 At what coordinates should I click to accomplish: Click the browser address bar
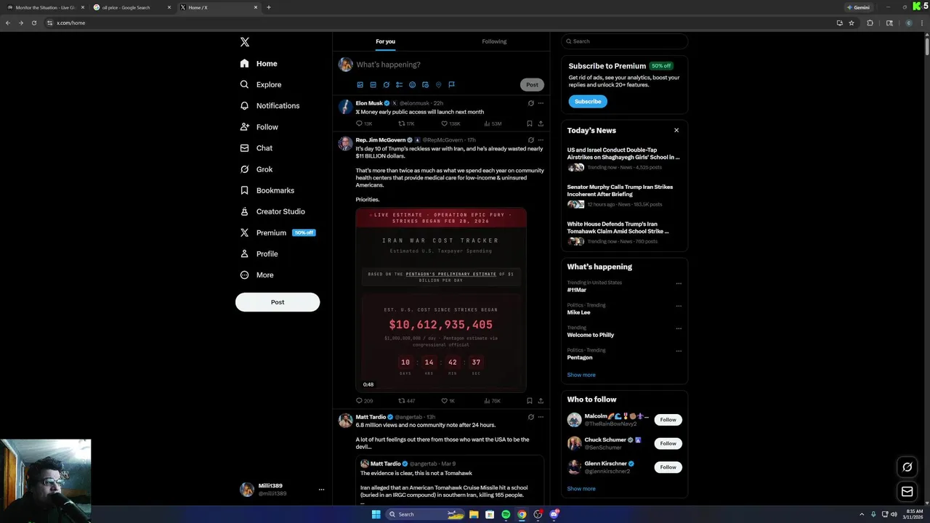pos(436,23)
